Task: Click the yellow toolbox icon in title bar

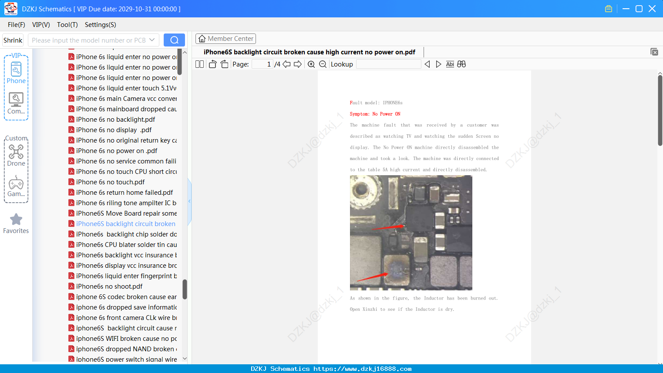Action: [x=609, y=9]
